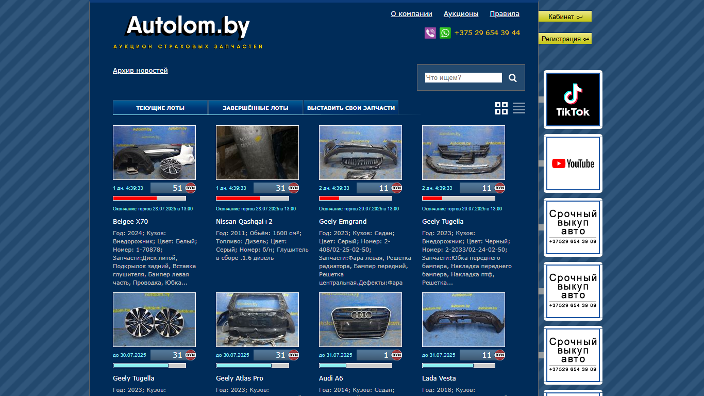Click the Регистрация button
This screenshot has width=704, height=396.
pos(565,39)
